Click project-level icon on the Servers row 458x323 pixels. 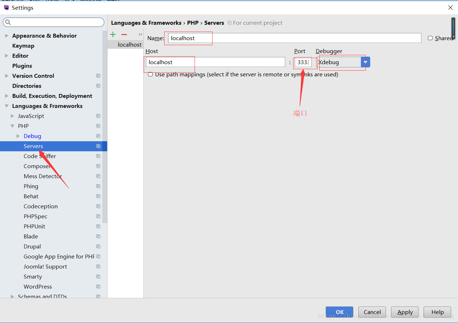coord(98,146)
